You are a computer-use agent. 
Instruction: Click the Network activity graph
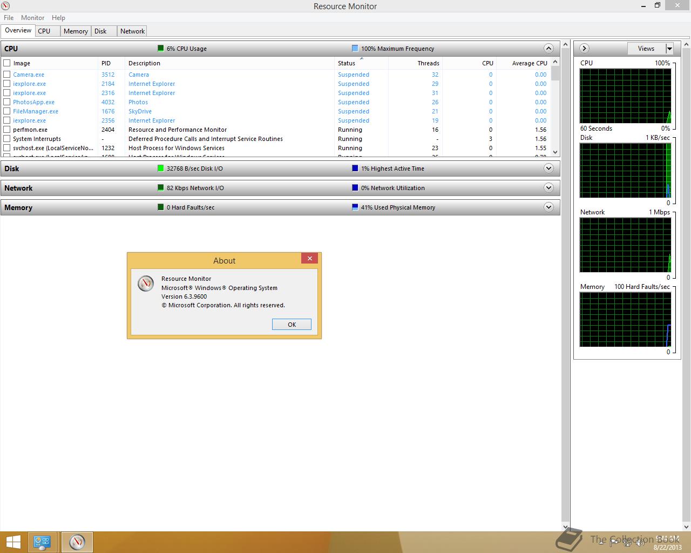(x=625, y=245)
